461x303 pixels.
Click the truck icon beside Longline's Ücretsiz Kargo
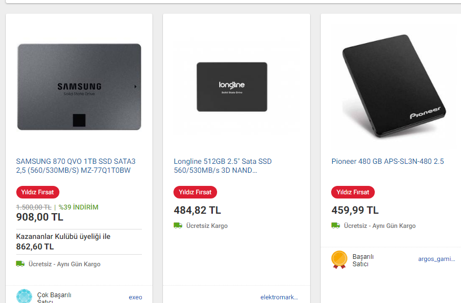(178, 225)
